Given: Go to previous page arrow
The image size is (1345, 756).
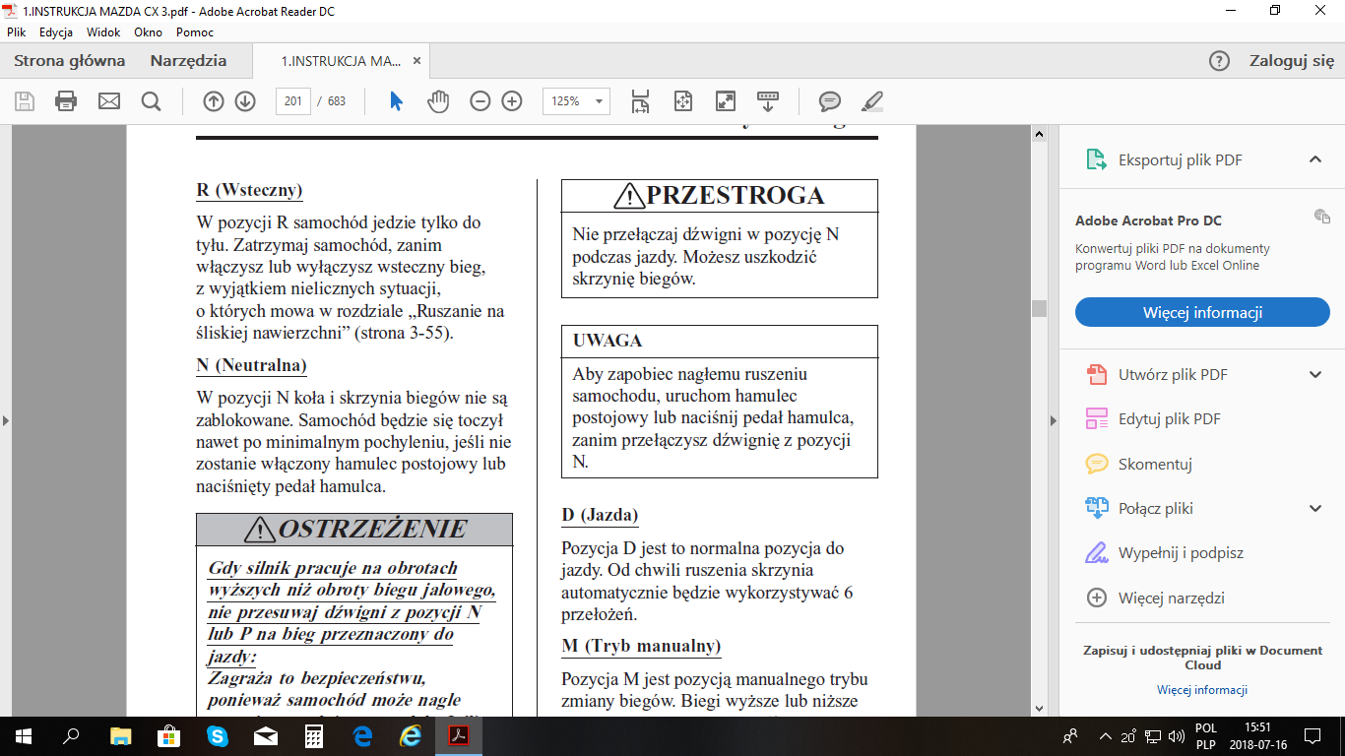Looking at the screenshot, I should 213,101.
